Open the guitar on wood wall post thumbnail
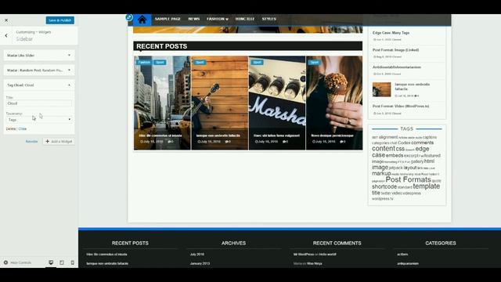501x282 pixels. point(220,103)
